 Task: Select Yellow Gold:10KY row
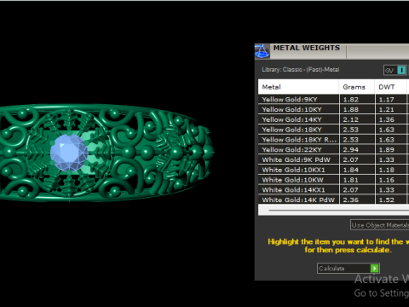click(333, 109)
